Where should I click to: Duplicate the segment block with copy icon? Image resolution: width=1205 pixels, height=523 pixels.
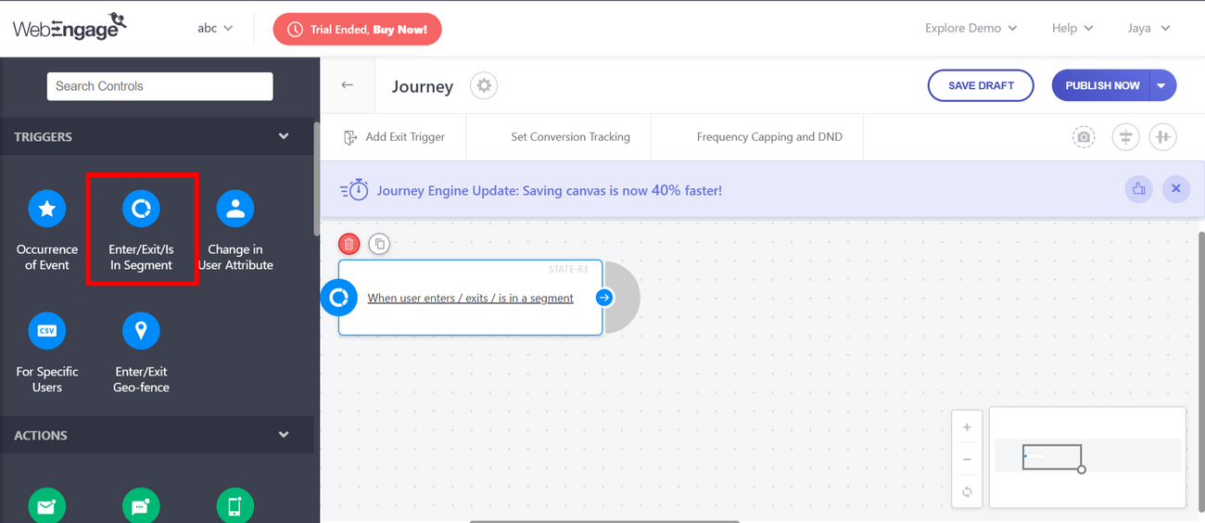379,244
